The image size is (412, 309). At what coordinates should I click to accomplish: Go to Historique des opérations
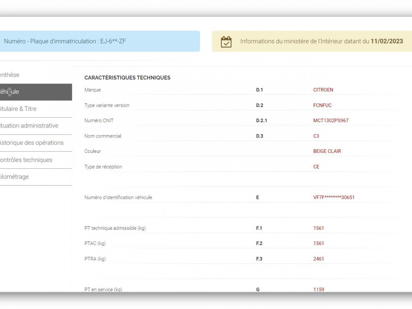pyautogui.click(x=32, y=143)
